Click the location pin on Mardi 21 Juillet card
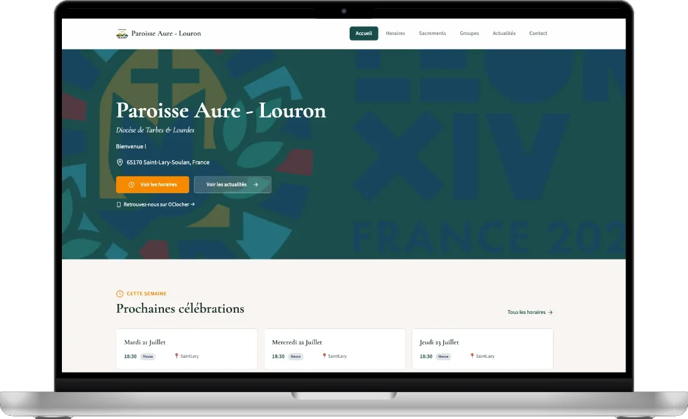Image resolution: width=688 pixels, height=419 pixels. point(176,356)
